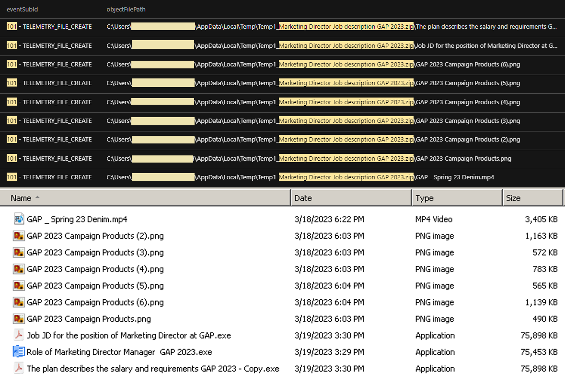Image resolution: width=565 pixels, height=383 pixels.
Task: Click the date of GAP 2023 Campaign Products (5).png
Action: 329,285
